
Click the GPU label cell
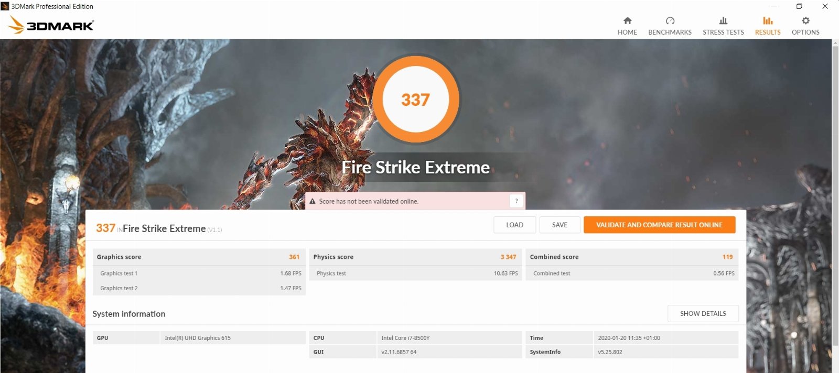pyautogui.click(x=126, y=338)
